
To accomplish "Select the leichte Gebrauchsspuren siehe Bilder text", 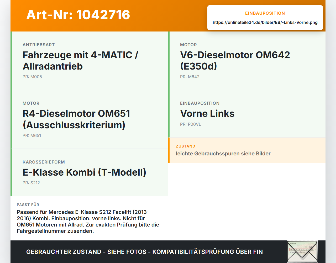I will pos(223,154).
